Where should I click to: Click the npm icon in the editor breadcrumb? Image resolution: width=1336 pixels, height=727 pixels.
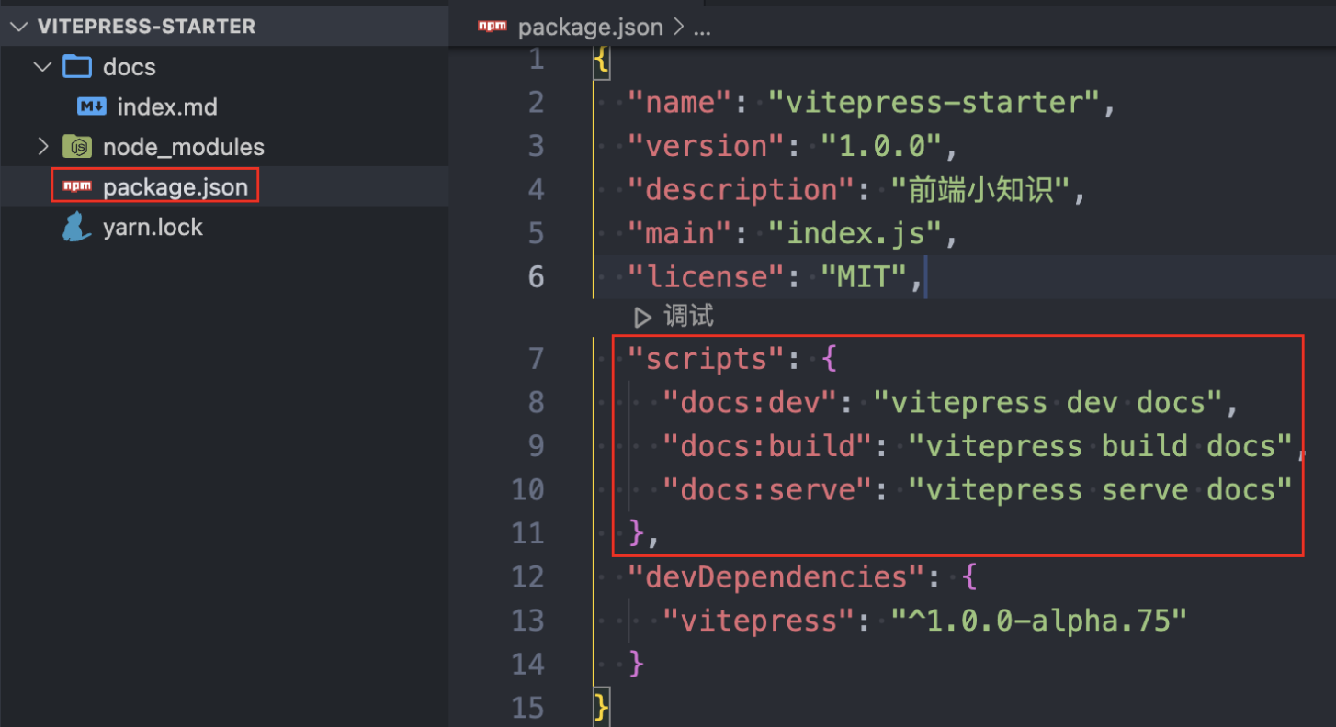(x=492, y=27)
